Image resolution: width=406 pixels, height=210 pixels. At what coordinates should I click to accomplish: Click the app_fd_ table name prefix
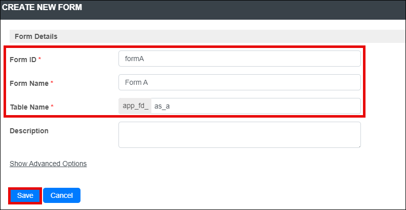135,106
